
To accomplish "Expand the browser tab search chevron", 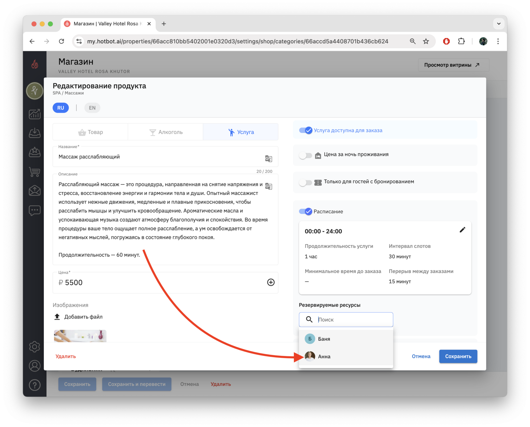I will [498, 24].
